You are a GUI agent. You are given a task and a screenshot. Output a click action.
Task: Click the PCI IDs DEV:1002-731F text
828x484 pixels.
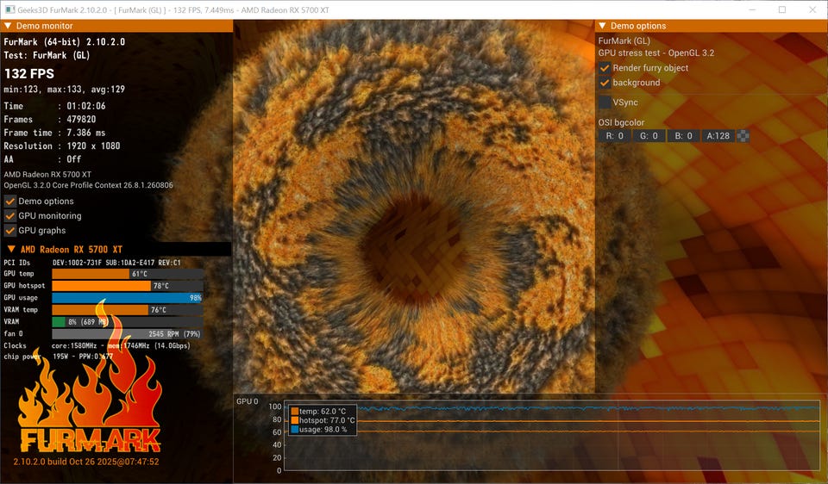[116, 263]
